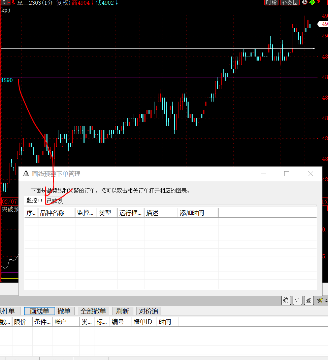The width and height of the screenshot is (328, 360).
Task: Click the 高4904 high price text
Action: 81,3
